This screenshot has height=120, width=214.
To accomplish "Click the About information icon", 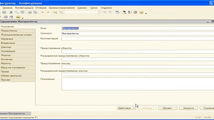I will (x=141, y=12).
